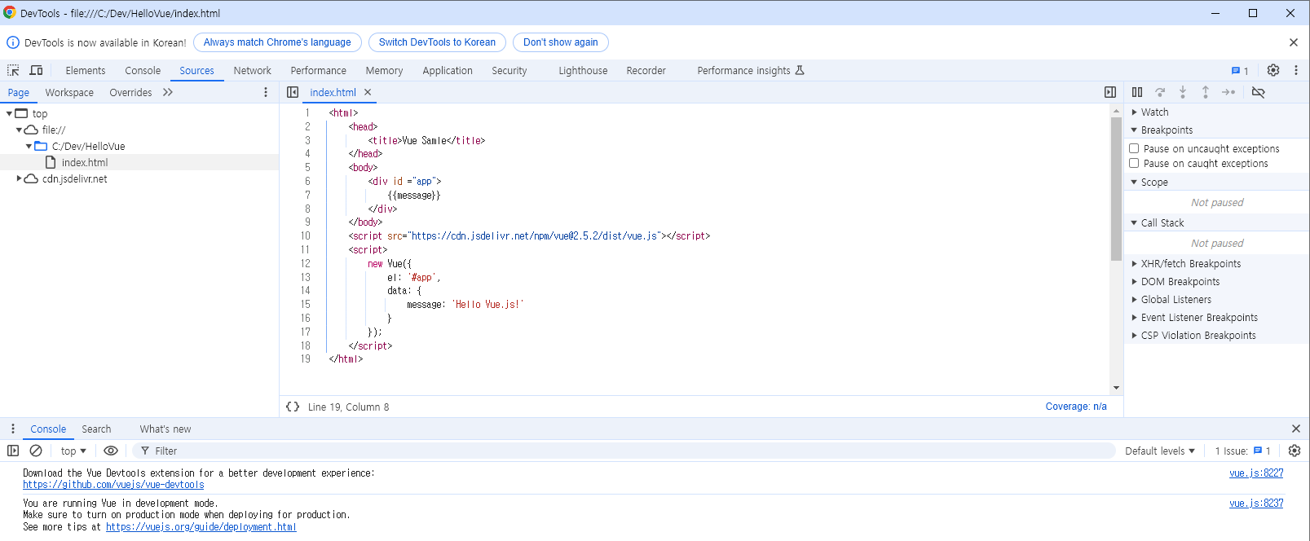Open vue.js:8227 source link

[x=1256, y=473]
